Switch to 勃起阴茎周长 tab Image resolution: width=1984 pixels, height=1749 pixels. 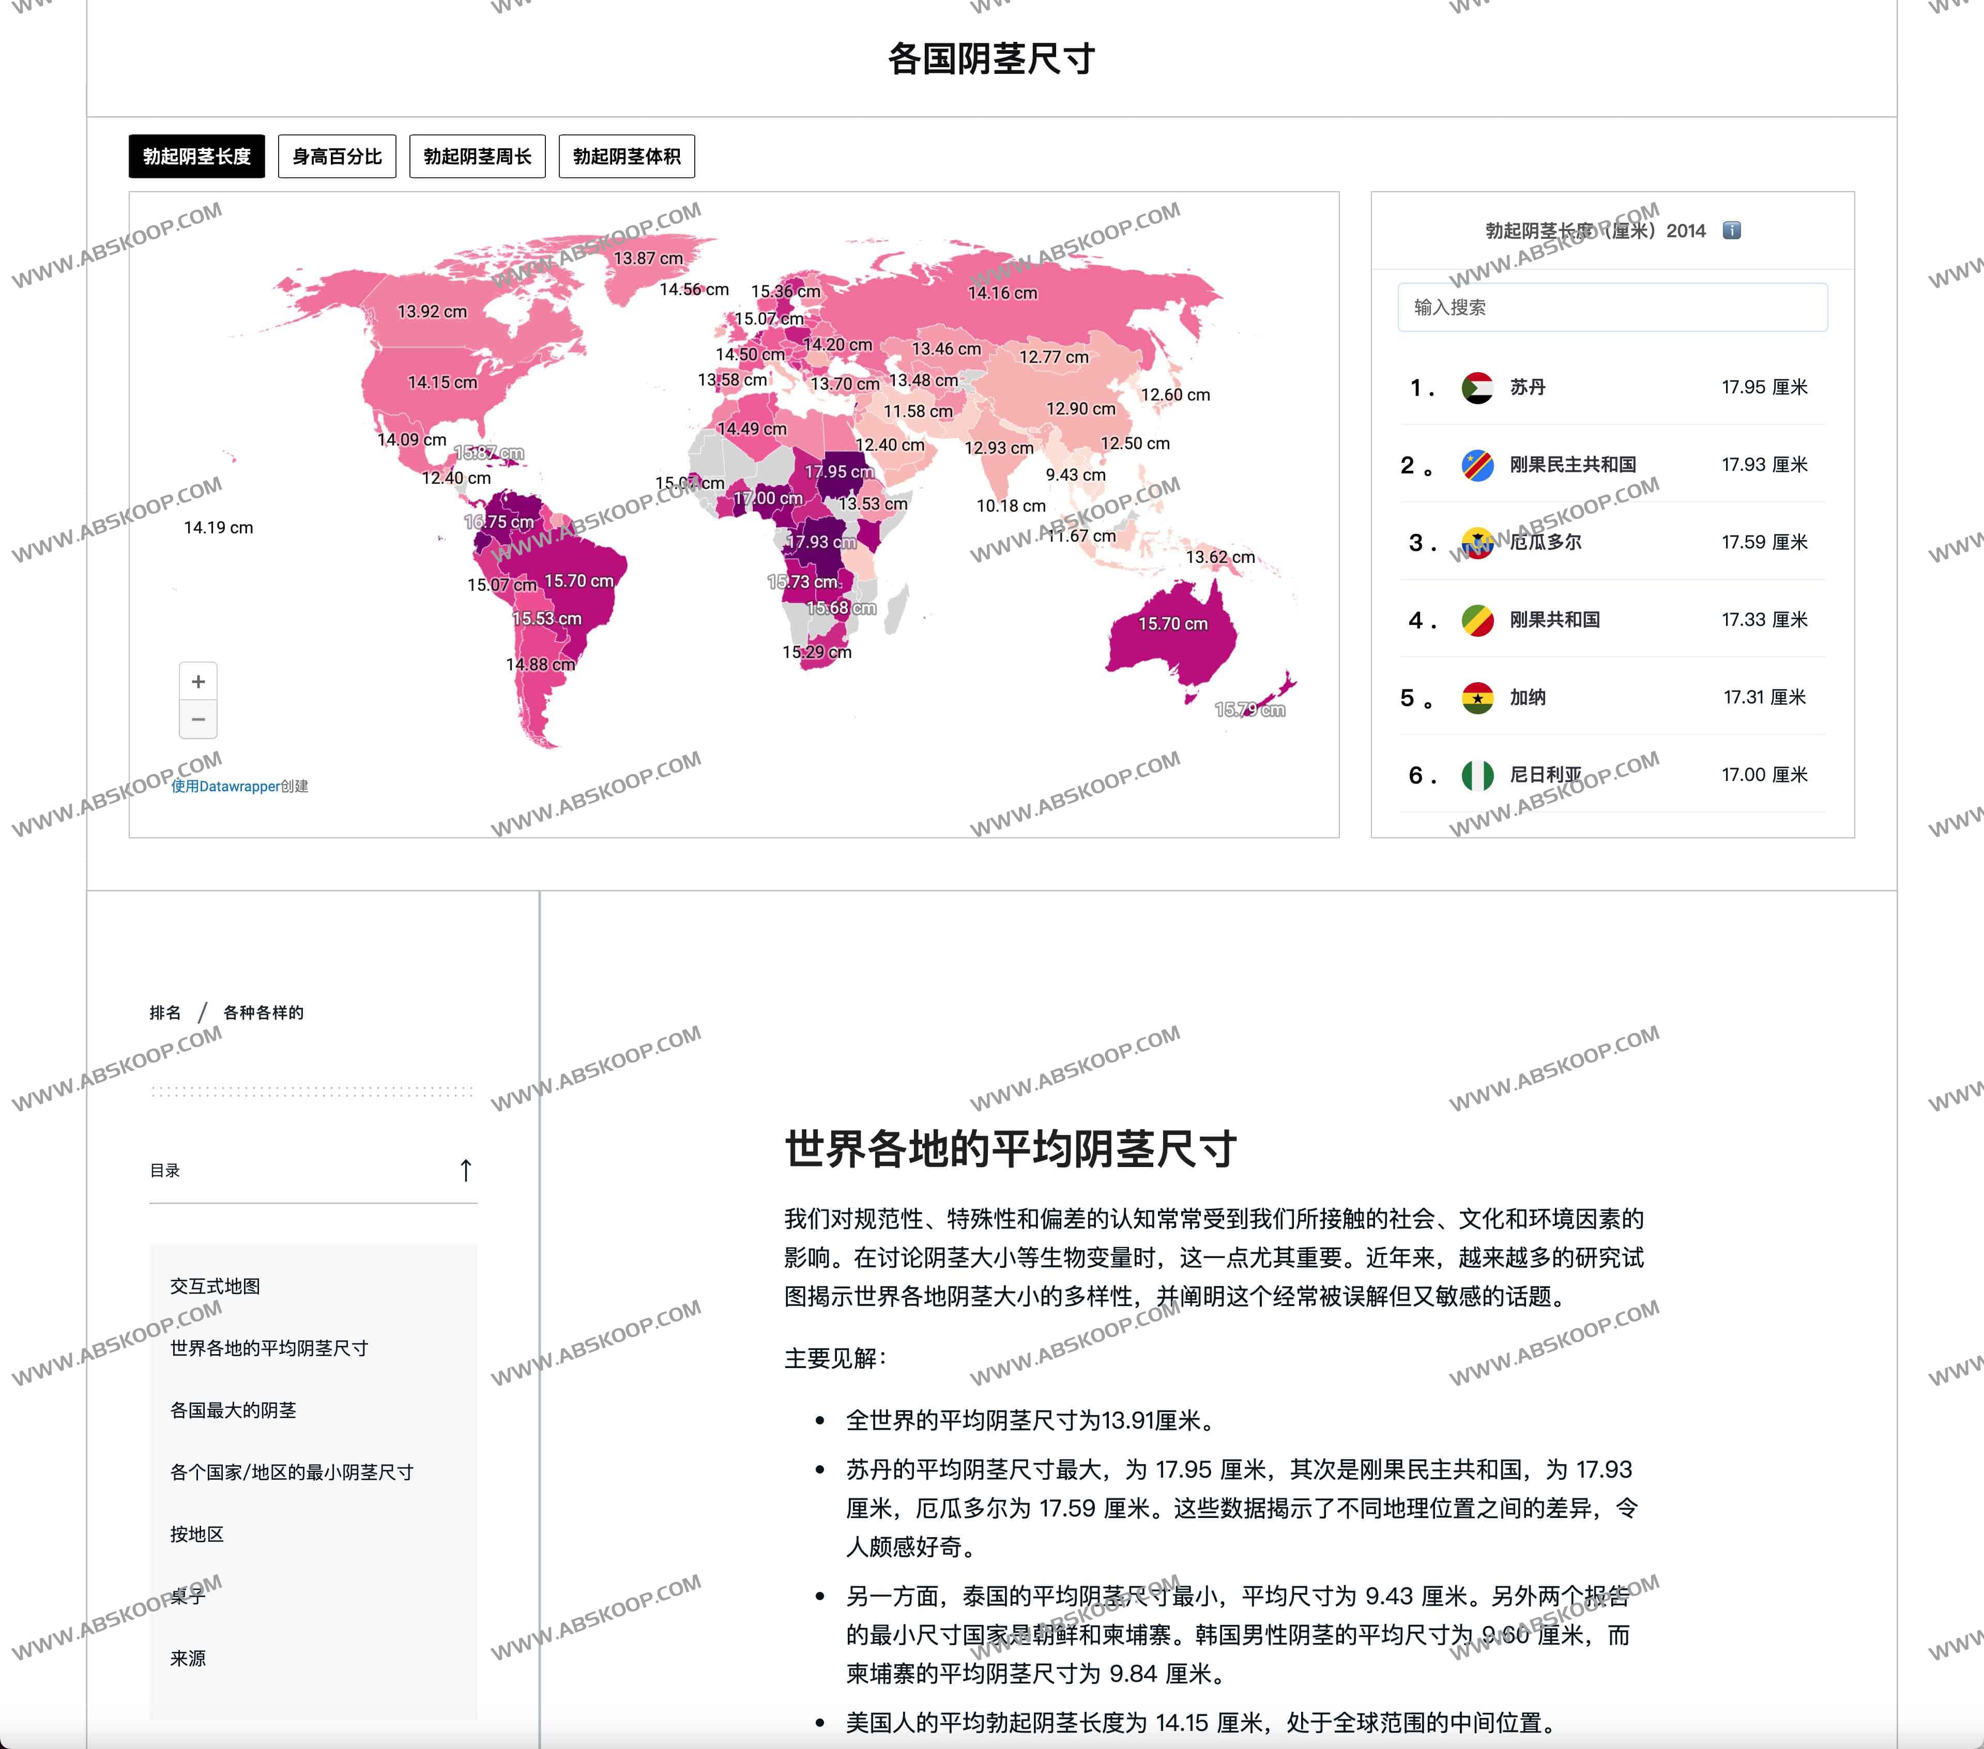(x=477, y=156)
